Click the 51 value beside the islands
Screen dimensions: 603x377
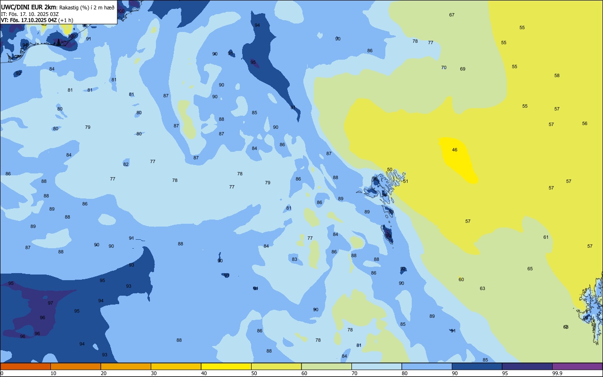click(406, 181)
